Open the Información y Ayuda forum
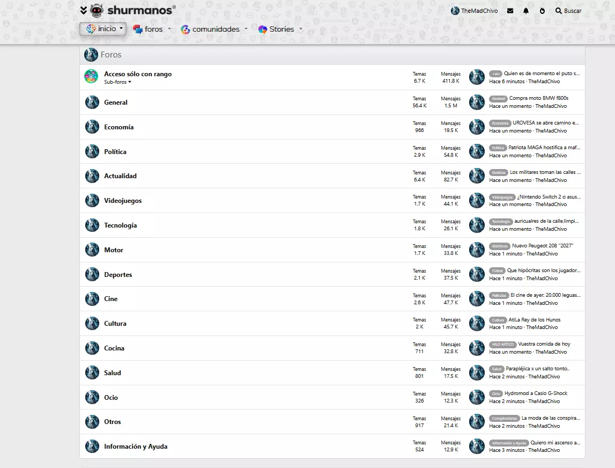 (x=136, y=447)
